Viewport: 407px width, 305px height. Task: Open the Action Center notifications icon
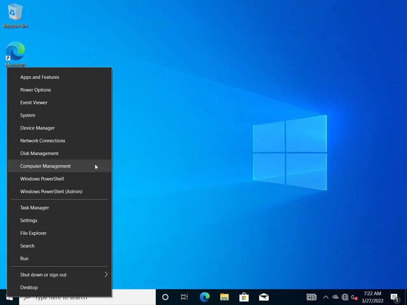pyautogui.click(x=395, y=298)
